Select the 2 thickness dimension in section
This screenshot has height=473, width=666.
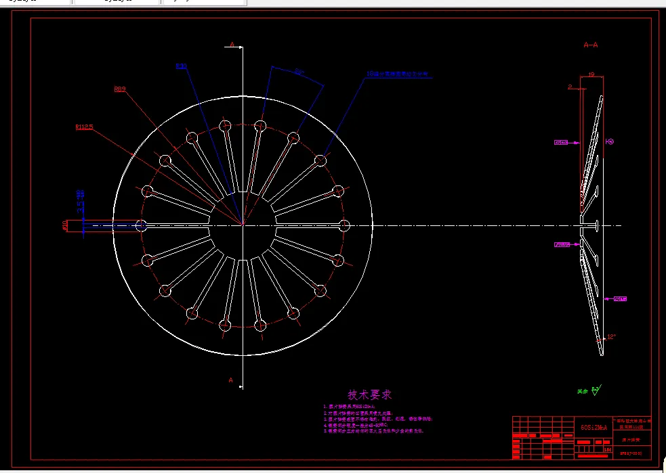[570, 87]
